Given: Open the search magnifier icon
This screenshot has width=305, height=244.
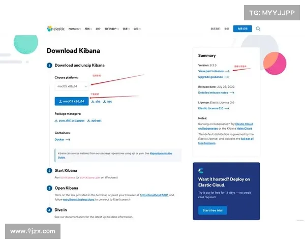Looking at the screenshot, I should point(258,29).
